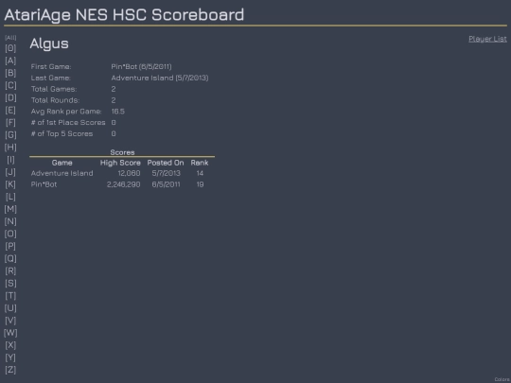This screenshot has height=383, width=511.
Task: Filter players by letter [O]
Action: pyautogui.click(x=10, y=234)
